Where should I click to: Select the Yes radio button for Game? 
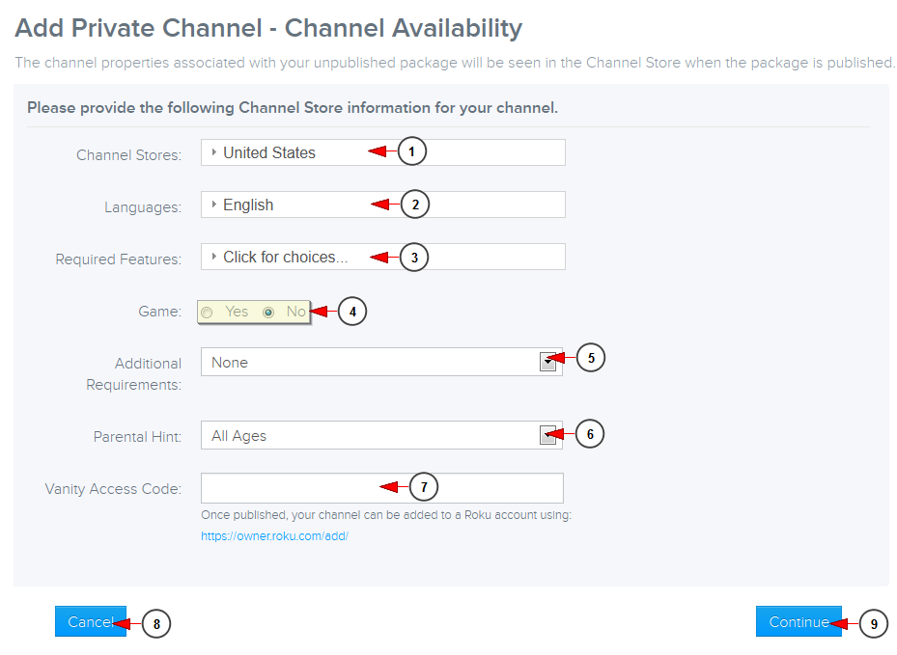pos(206,312)
